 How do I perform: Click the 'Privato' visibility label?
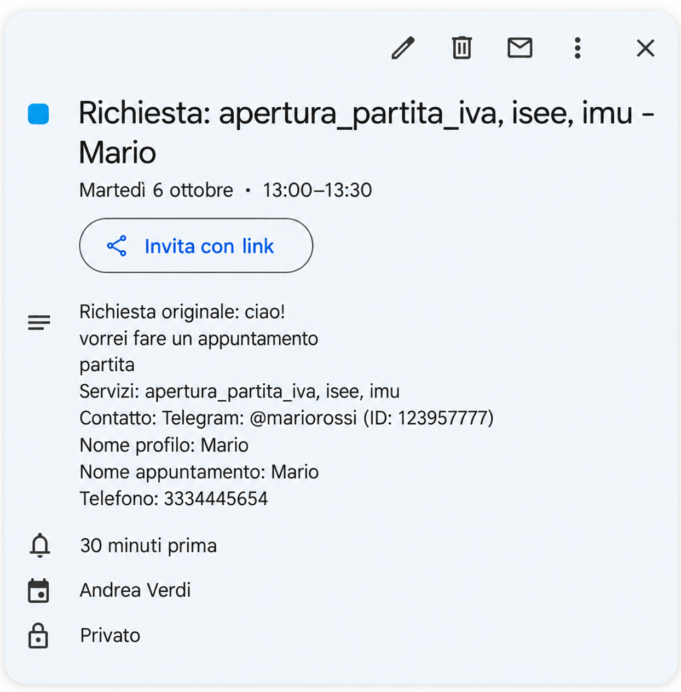pos(110,636)
